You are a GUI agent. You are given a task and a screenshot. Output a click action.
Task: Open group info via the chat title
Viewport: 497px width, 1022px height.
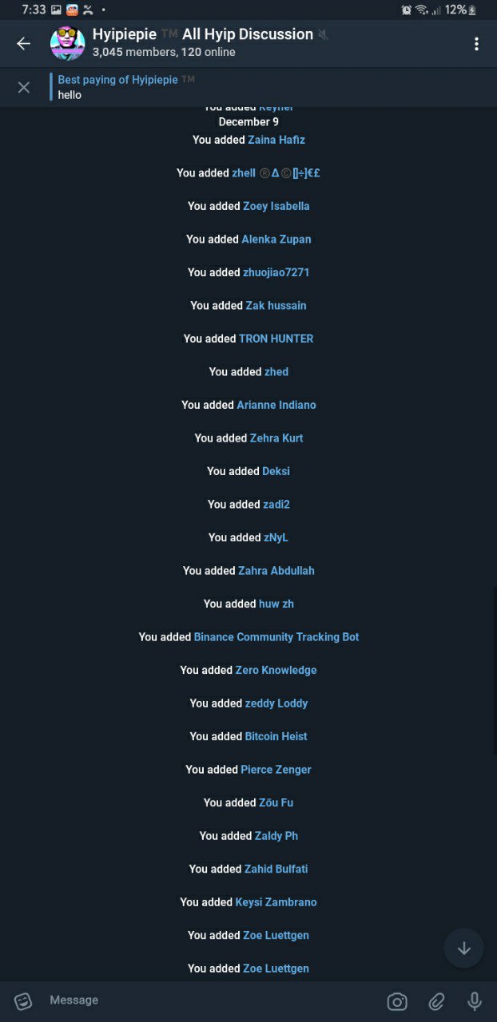(203, 34)
